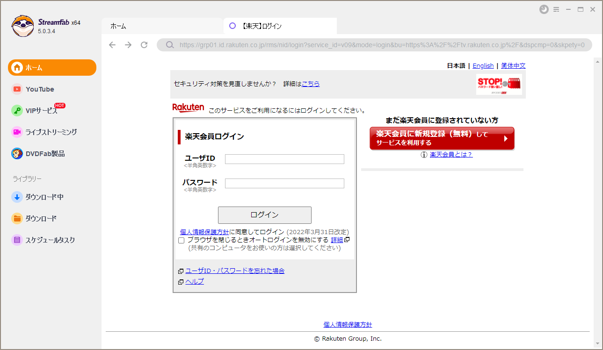Open VIP services key icon

pos(17,111)
